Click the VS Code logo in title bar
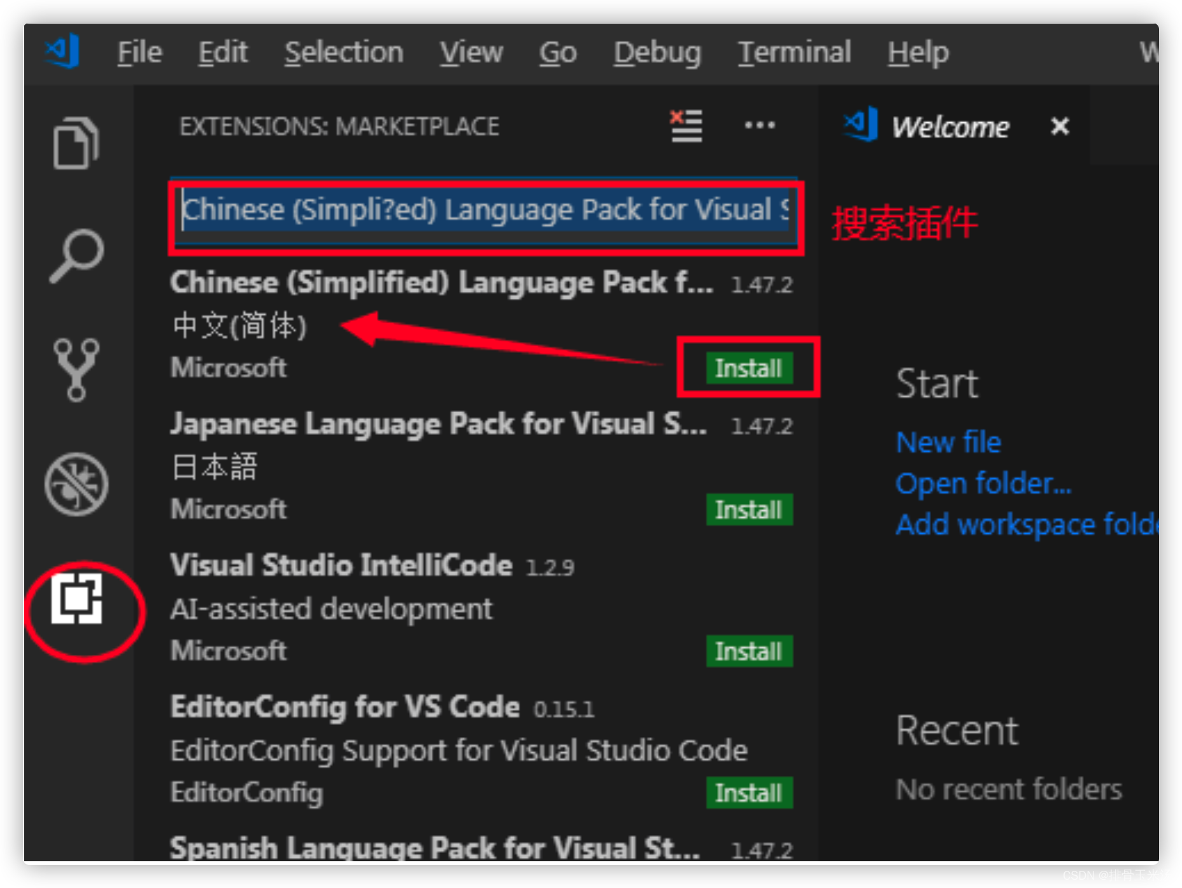The height and width of the screenshot is (888, 1182). click(62, 51)
